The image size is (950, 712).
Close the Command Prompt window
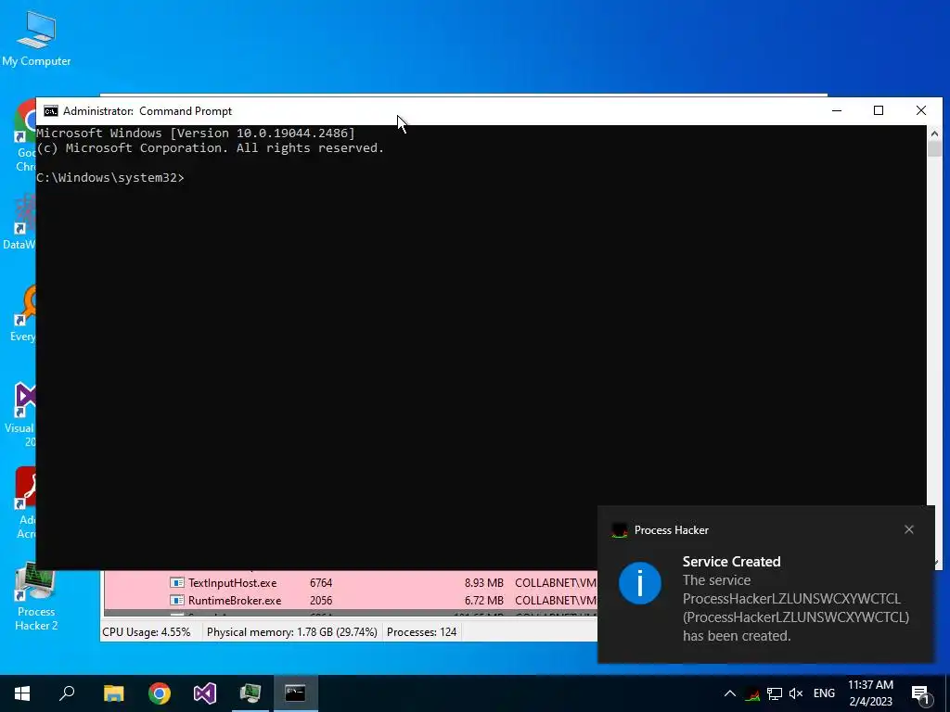pos(921,110)
